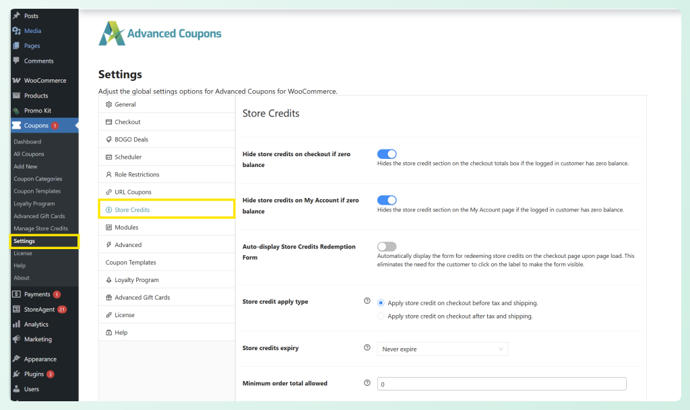Select the BOGO Deals settings icon

108,139
